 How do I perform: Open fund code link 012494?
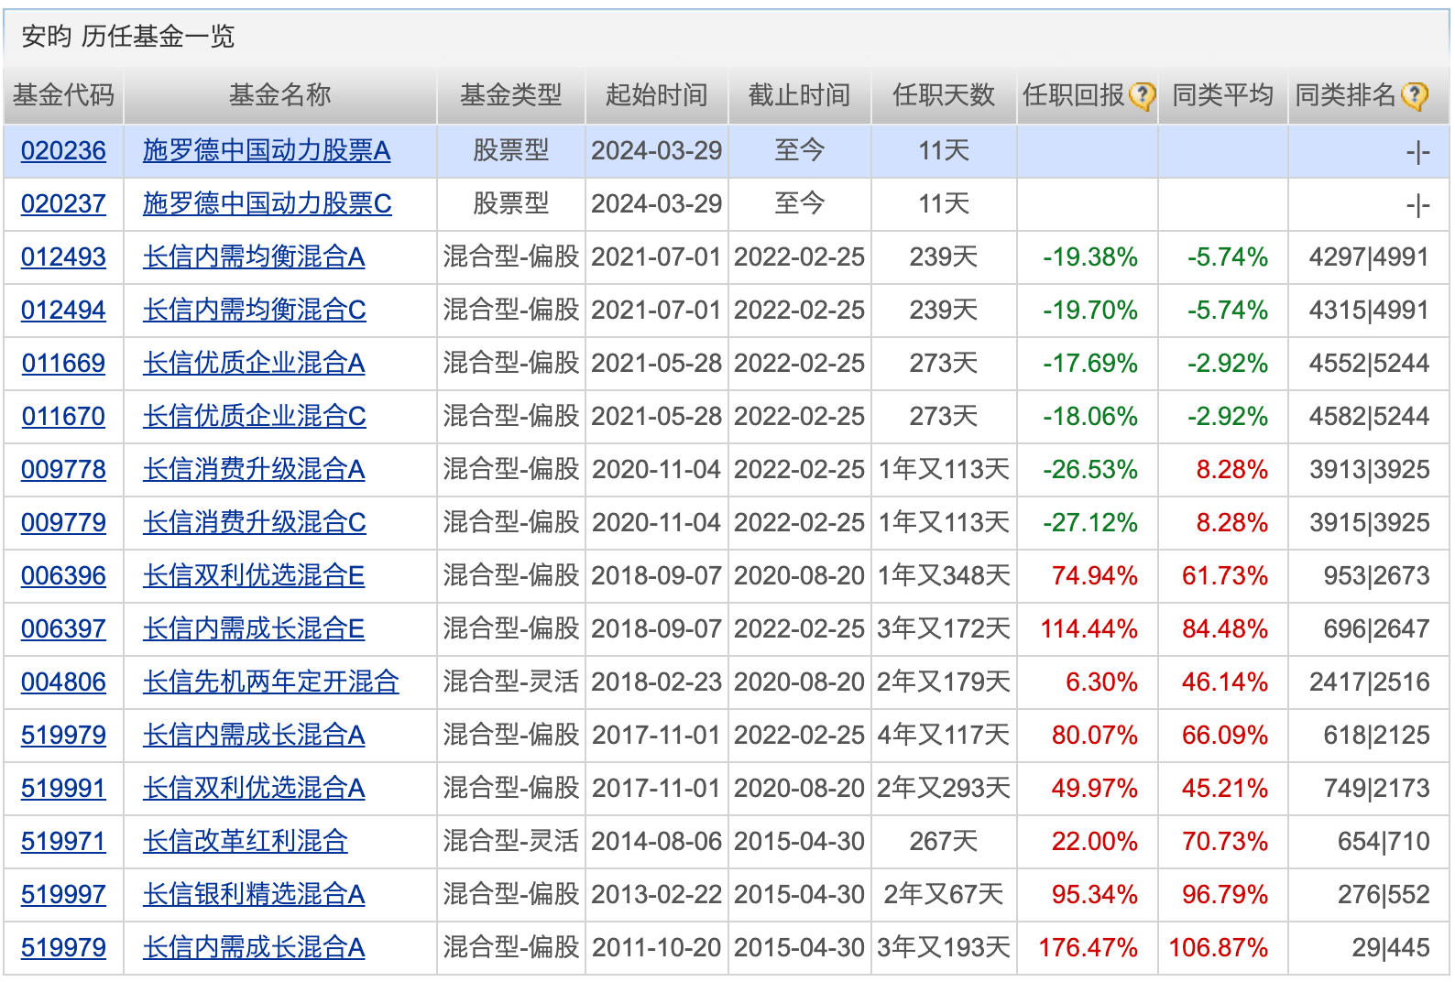point(63,311)
